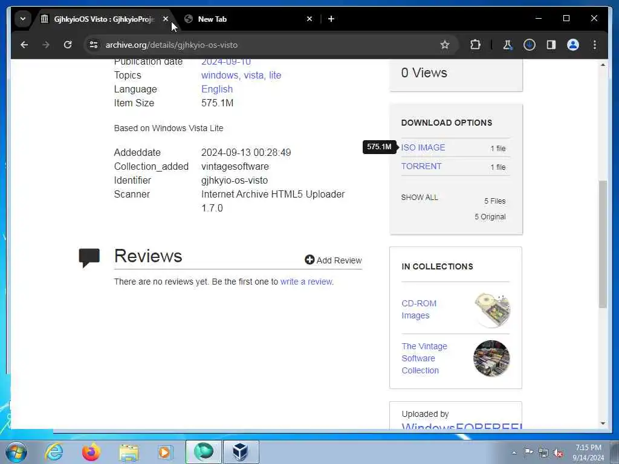The image size is (619, 464).
Task: Click the Item Size value 575.1M
Action: [217, 103]
